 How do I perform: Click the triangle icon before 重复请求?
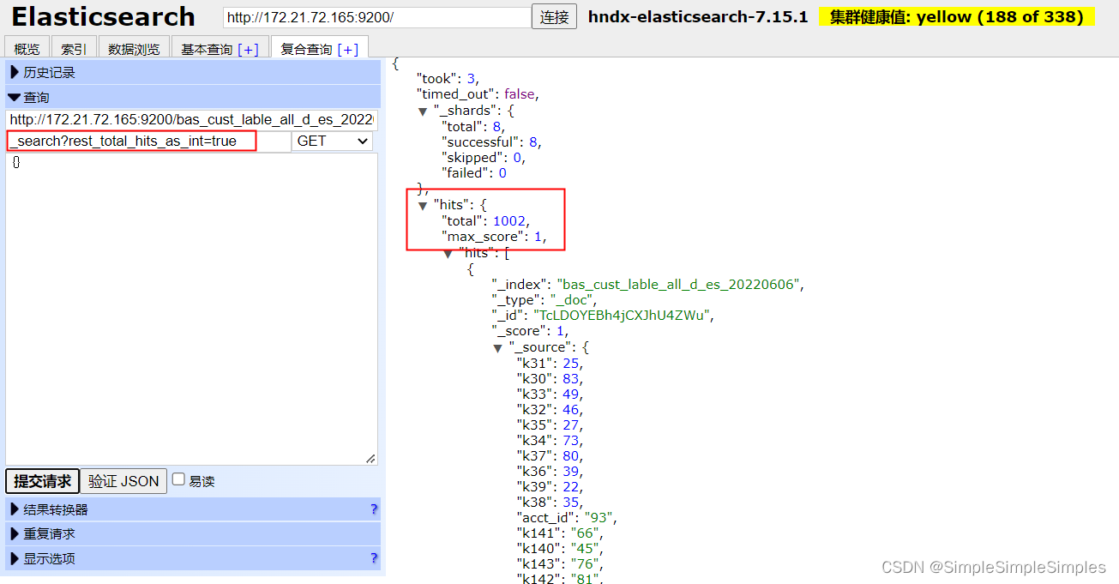click(x=14, y=533)
